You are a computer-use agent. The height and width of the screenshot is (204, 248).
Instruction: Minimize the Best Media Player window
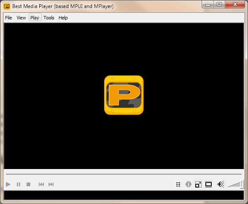pos(208,5)
